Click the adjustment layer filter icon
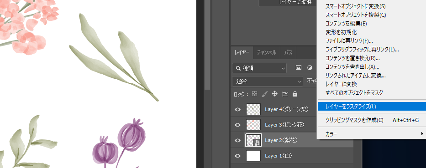This screenshot has width=426, height=168. coord(310,68)
